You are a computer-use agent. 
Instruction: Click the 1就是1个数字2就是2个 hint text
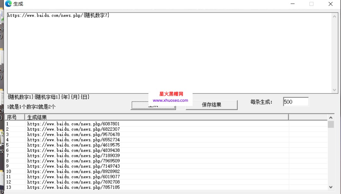(x=31, y=107)
